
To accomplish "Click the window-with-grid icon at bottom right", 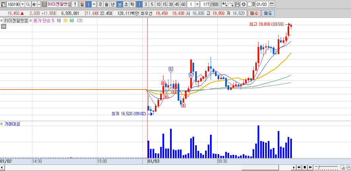I will tap(342, 167).
